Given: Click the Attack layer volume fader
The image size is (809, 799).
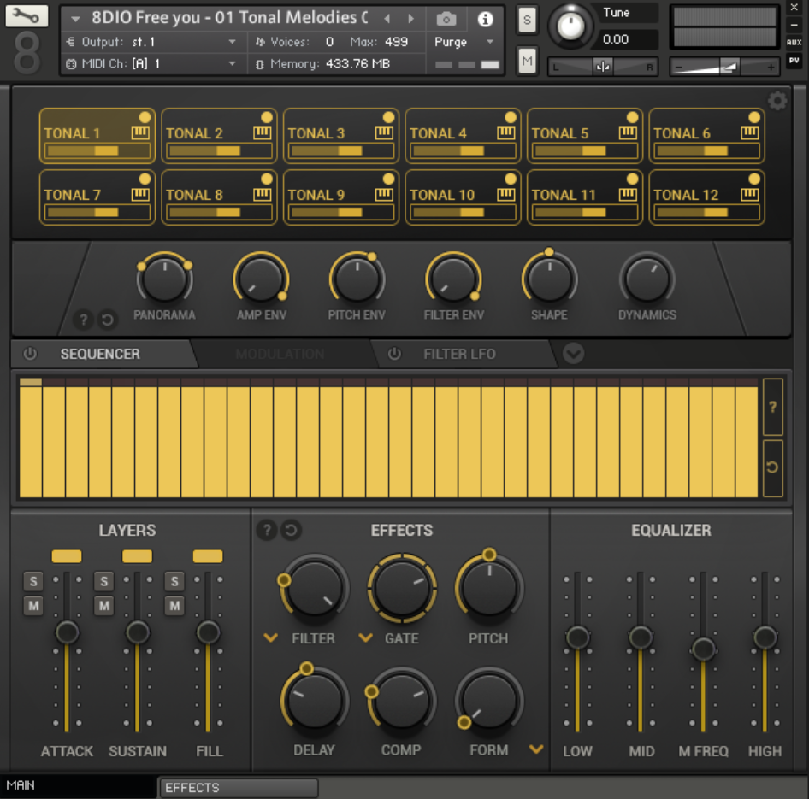Looking at the screenshot, I should [x=67, y=632].
